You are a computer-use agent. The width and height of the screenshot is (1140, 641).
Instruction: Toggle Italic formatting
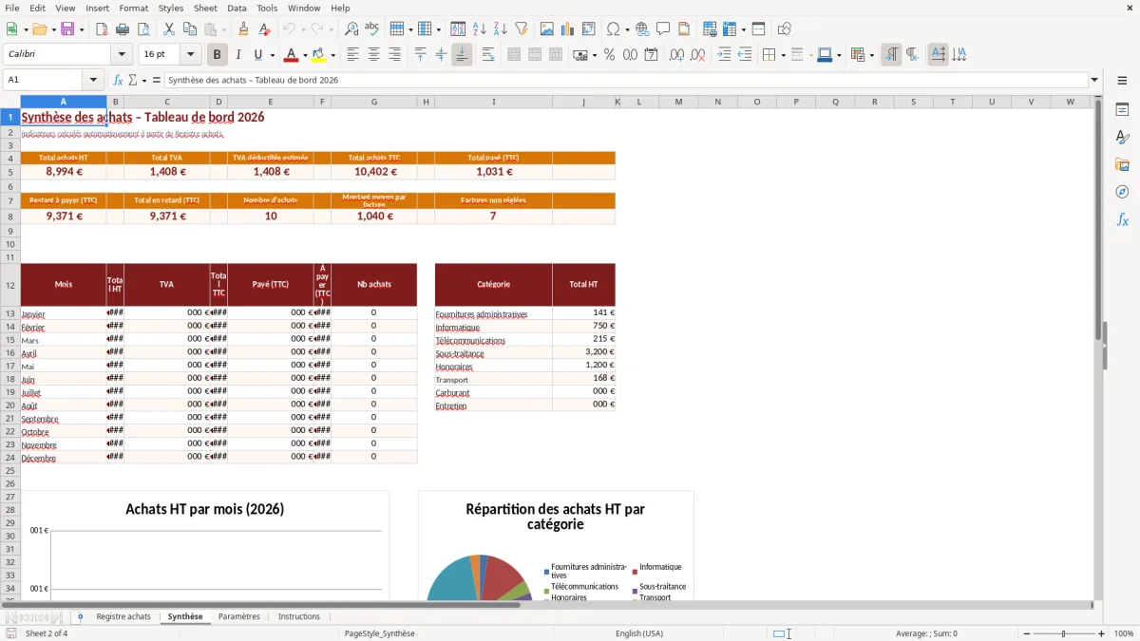[237, 55]
